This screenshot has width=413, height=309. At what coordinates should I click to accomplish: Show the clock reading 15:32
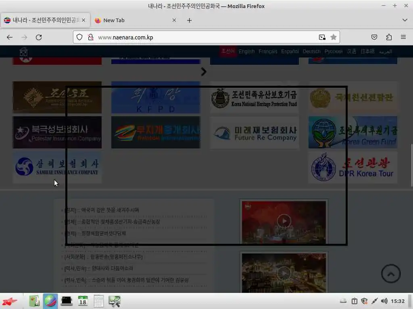pos(397,301)
